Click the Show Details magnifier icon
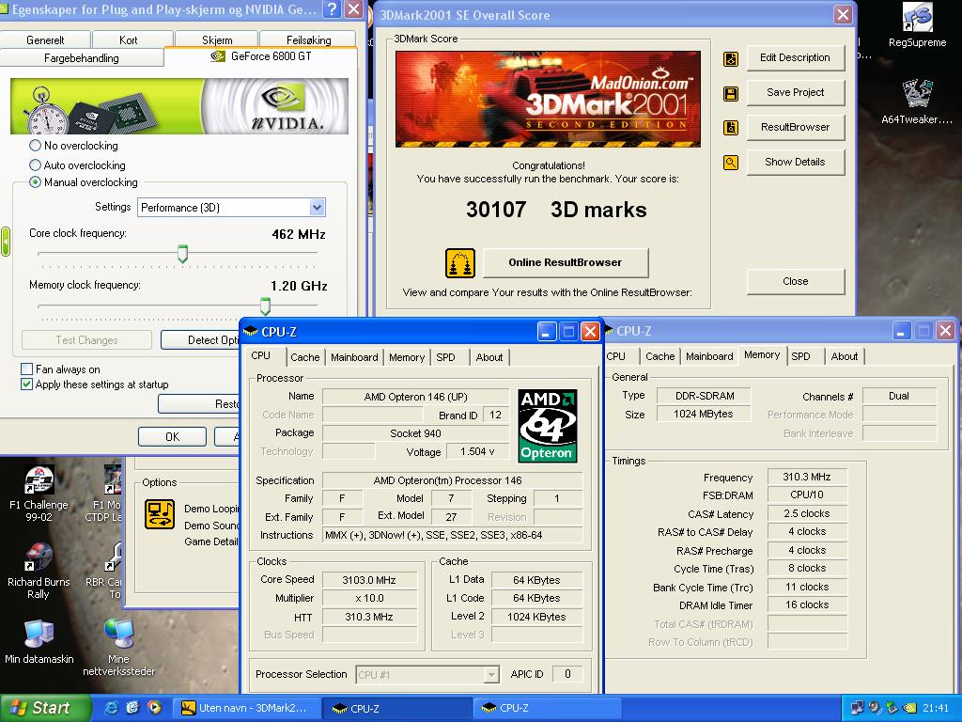The width and height of the screenshot is (962, 722). click(731, 163)
